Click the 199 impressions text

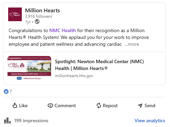[x=31, y=121]
